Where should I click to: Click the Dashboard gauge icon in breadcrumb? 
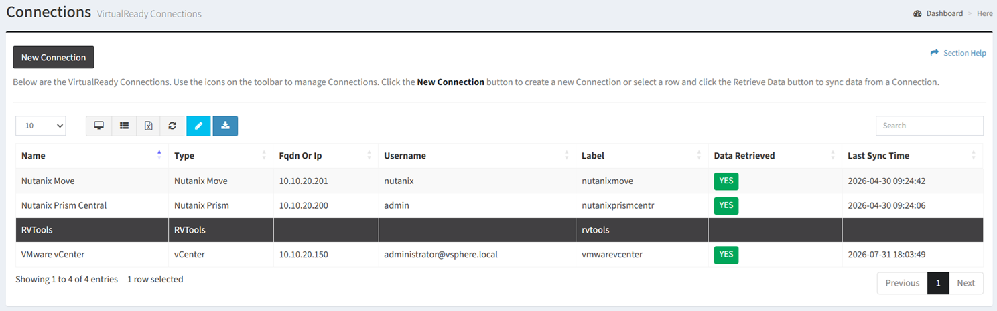(x=917, y=13)
